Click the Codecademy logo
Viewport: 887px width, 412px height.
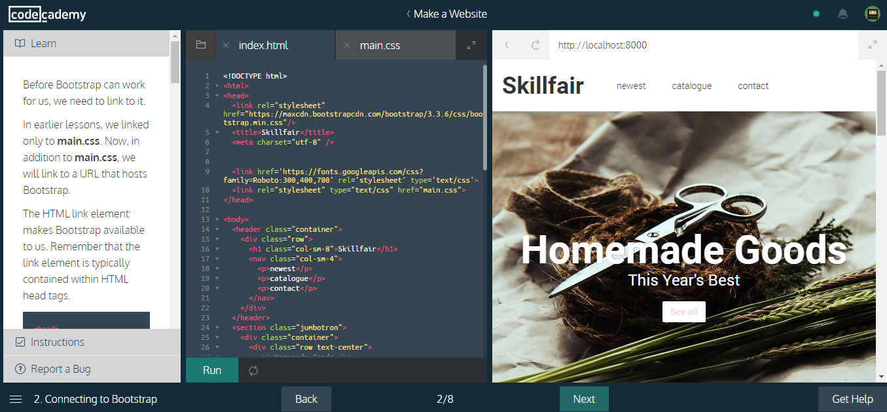[47, 14]
